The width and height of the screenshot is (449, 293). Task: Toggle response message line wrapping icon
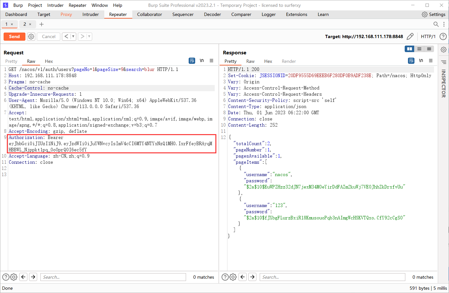coord(411,61)
